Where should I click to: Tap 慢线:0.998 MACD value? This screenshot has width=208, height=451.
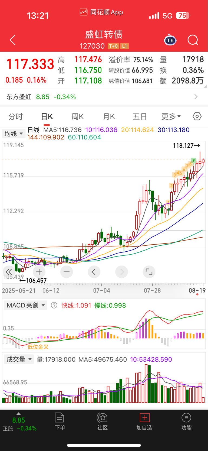pos(110,306)
